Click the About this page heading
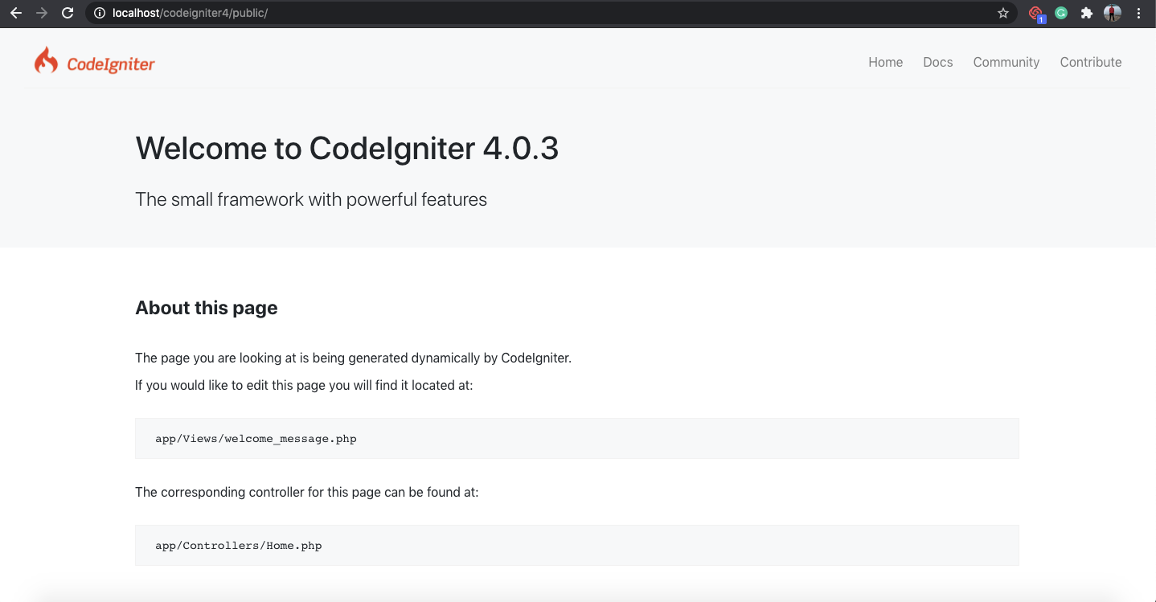Viewport: 1156px width, 602px height. 207,308
